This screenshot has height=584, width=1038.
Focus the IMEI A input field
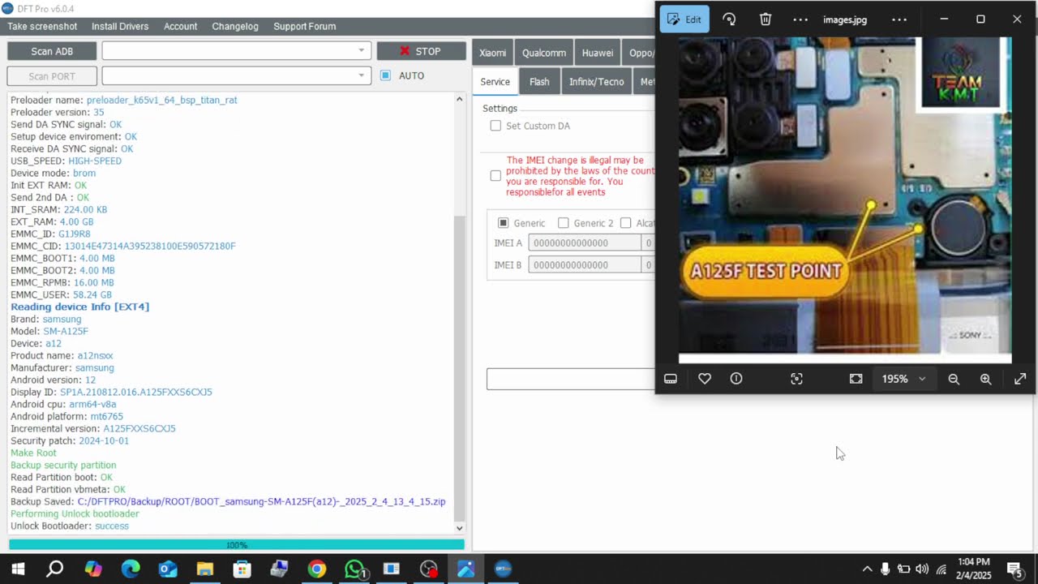[x=584, y=243]
